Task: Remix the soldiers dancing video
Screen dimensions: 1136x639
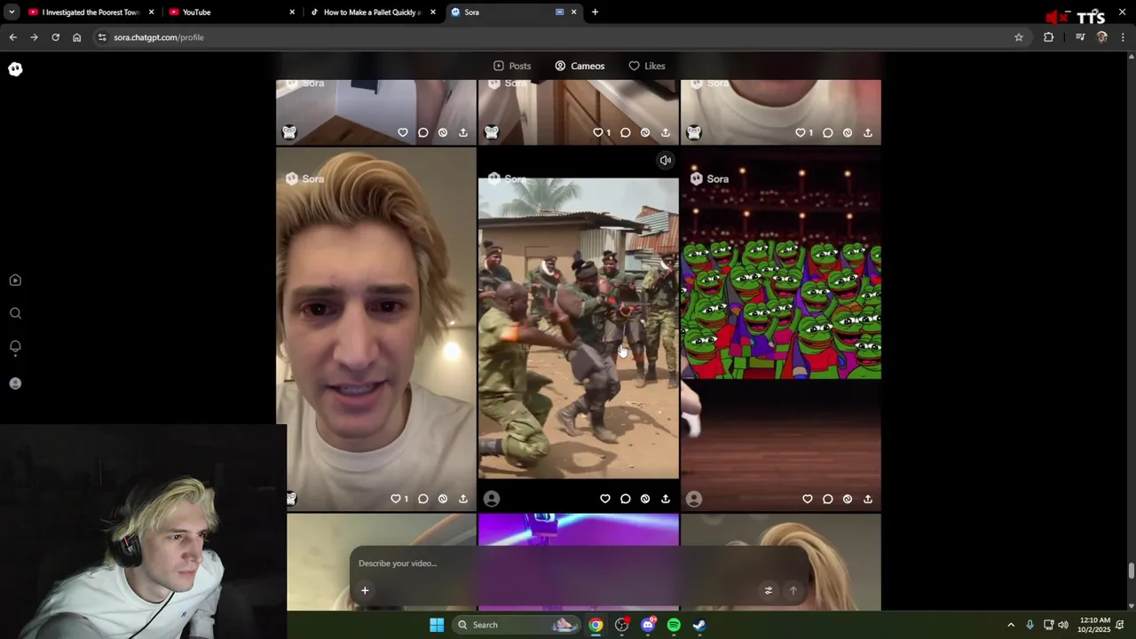Action: click(x=645, y=499)
